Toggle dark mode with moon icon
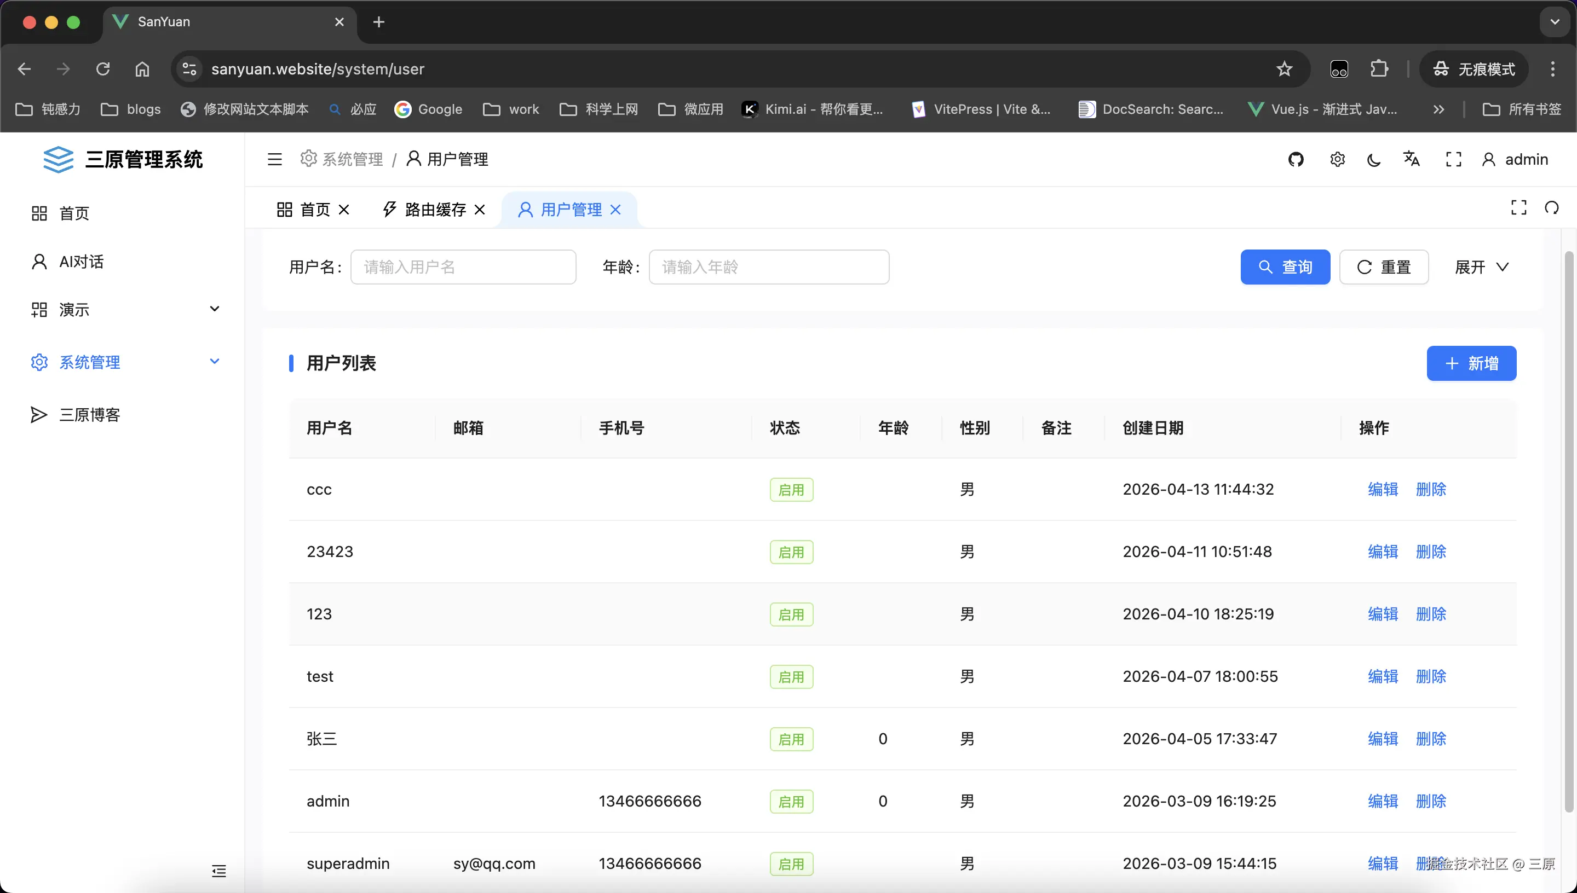 [x=1374, y=160]
